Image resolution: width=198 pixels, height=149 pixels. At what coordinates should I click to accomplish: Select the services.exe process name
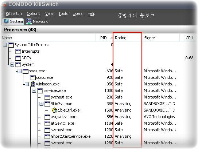click(x=55, y=90)
